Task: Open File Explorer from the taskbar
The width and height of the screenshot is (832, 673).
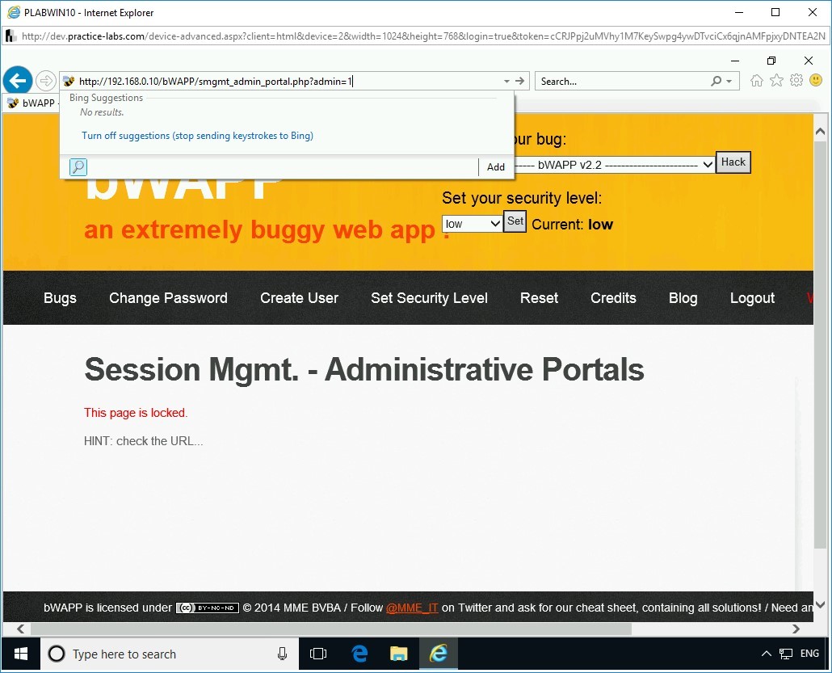Action: click(x=398, y=654)
